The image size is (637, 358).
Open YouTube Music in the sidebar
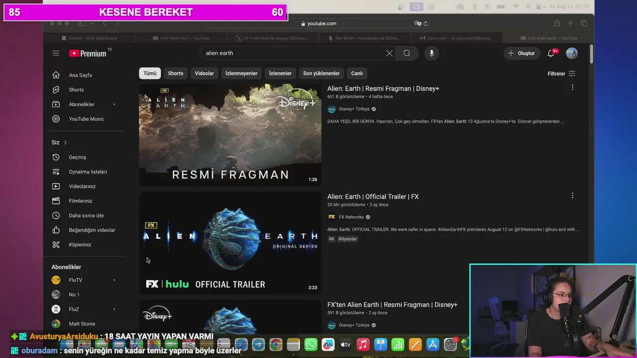pyautogui.click(x=87, y=119)
